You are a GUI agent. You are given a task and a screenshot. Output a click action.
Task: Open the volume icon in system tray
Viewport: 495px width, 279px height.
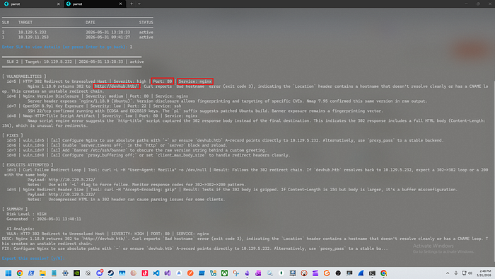click(470, 273)
